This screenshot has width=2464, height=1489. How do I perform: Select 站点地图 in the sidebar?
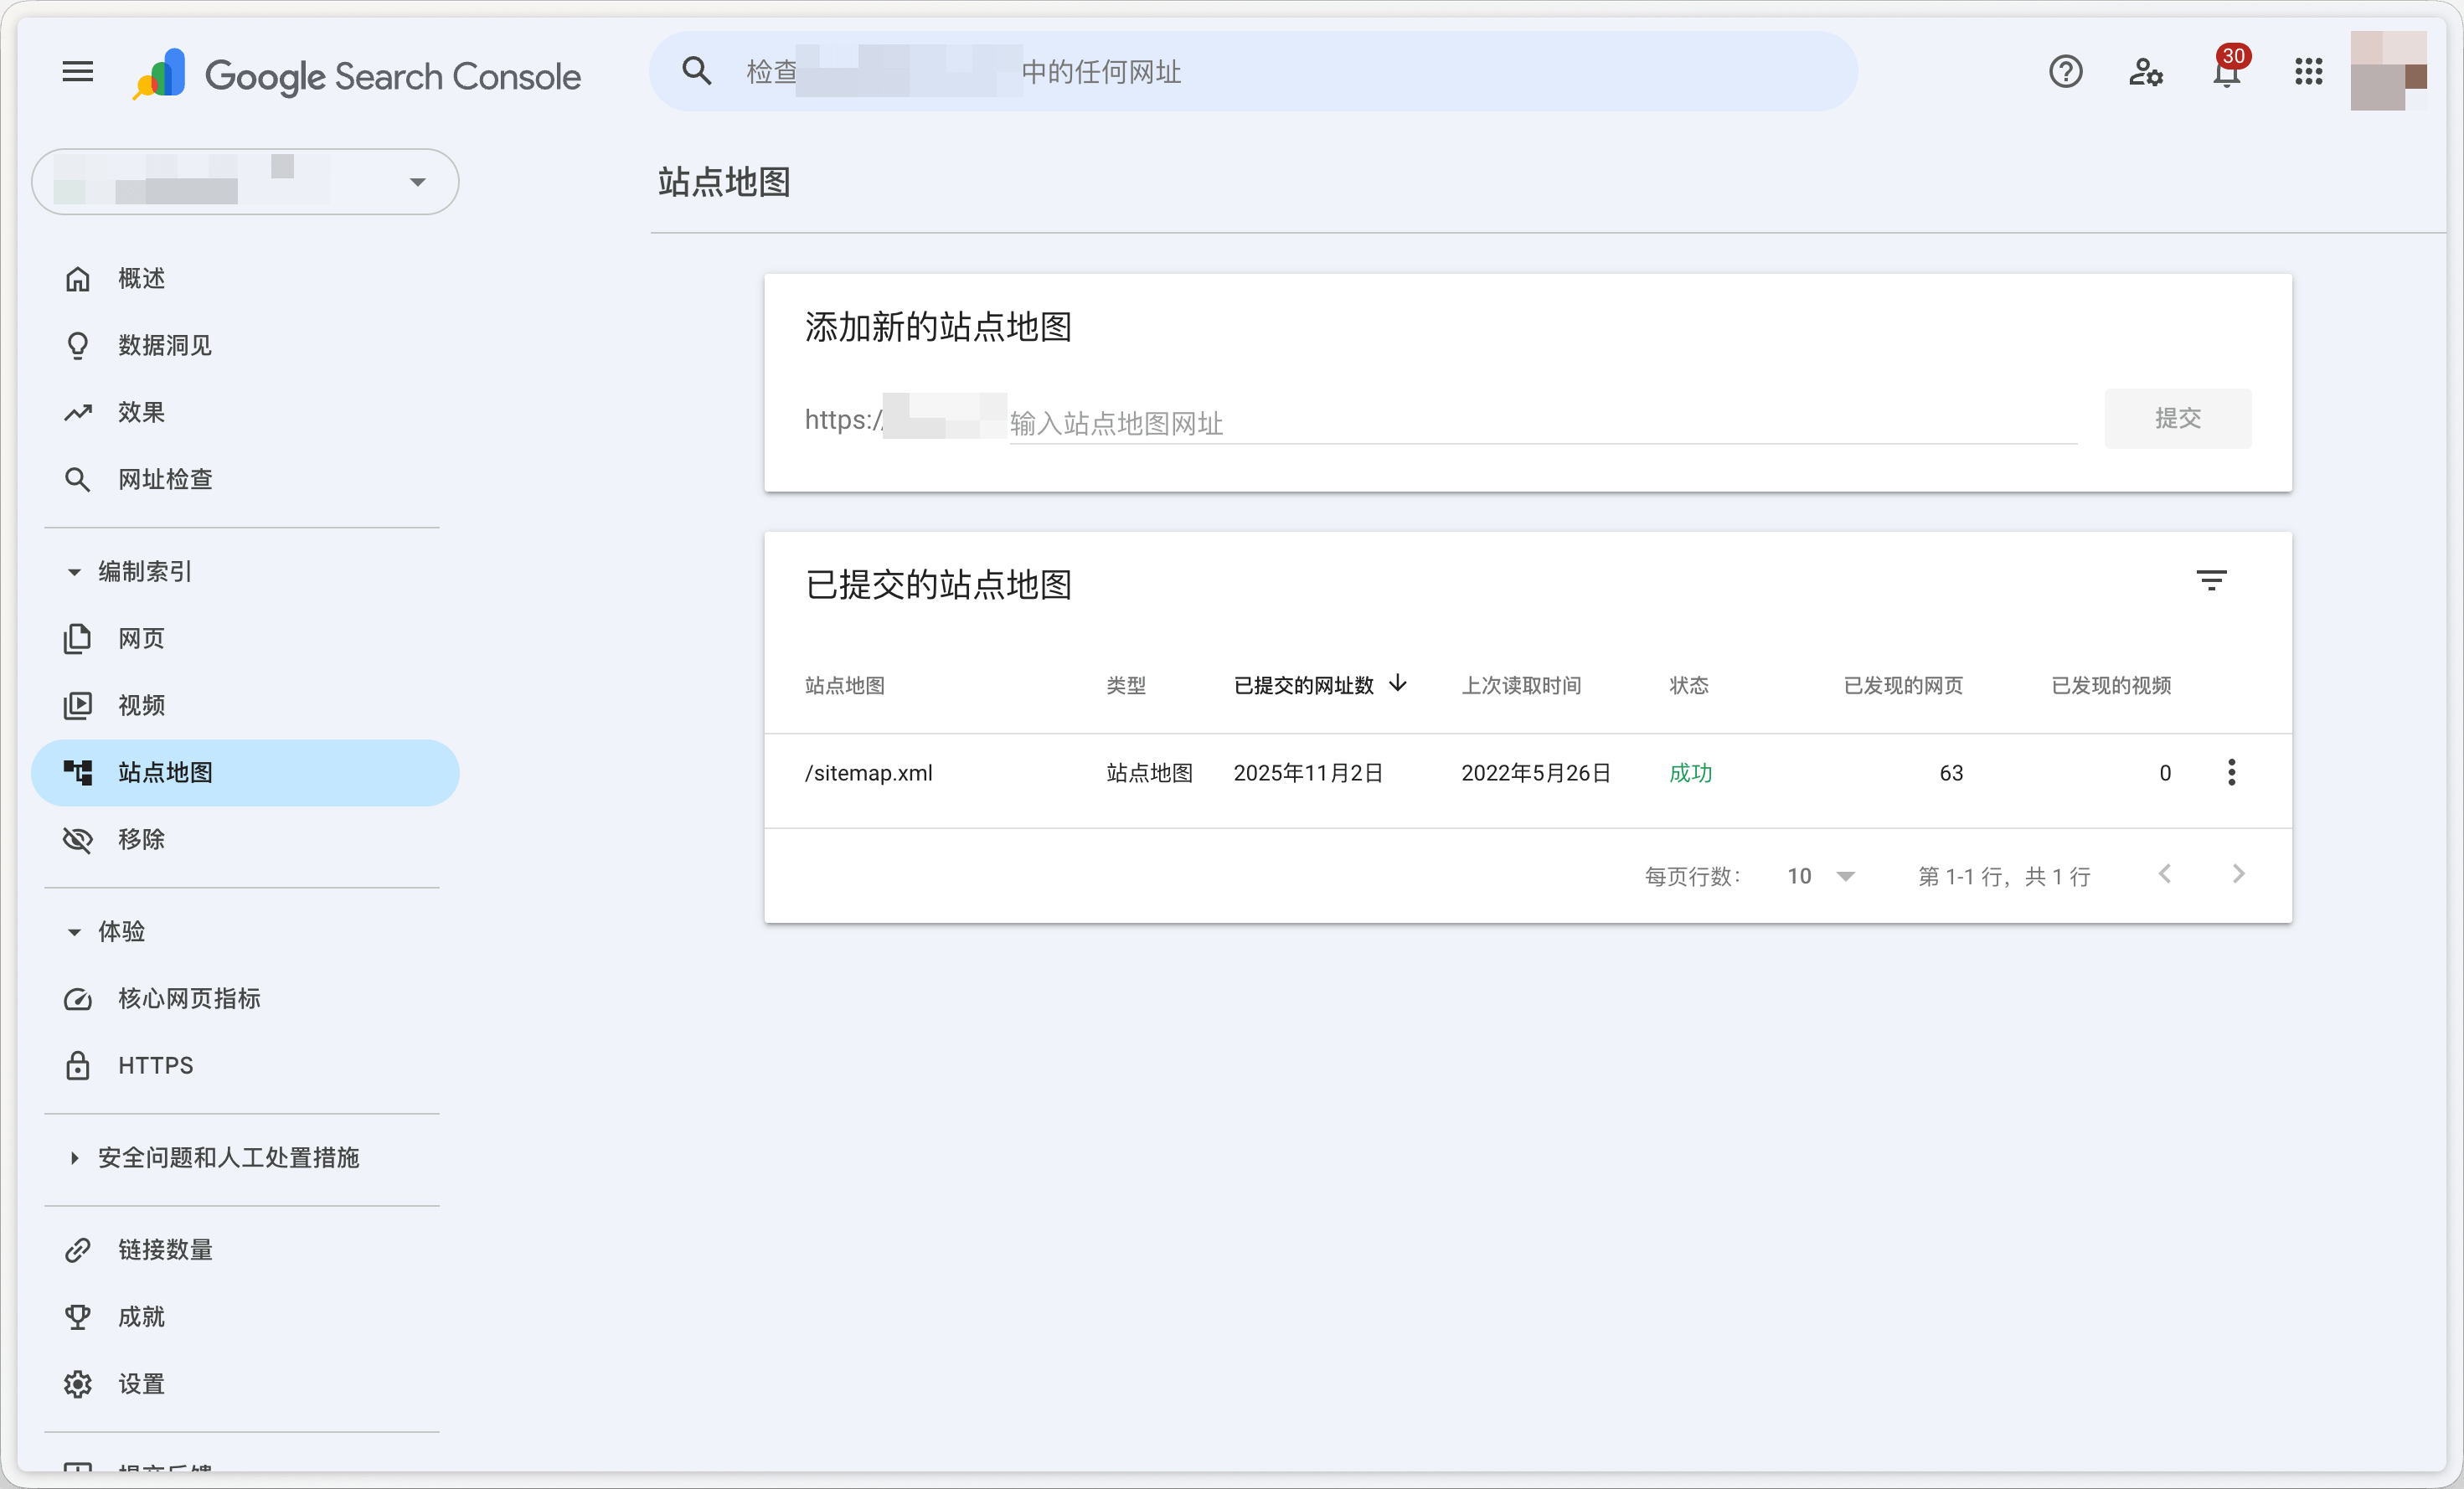coord(245,773)
